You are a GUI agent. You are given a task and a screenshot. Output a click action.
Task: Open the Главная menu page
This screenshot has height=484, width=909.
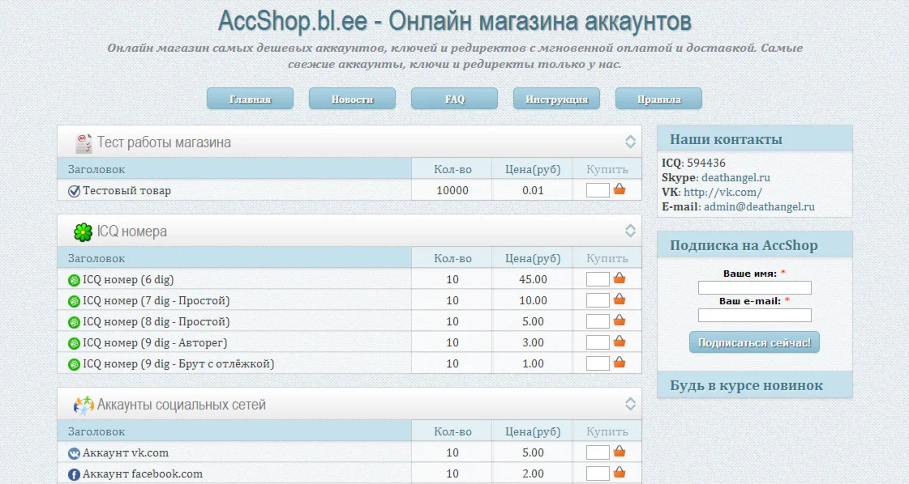coord(250,99)
